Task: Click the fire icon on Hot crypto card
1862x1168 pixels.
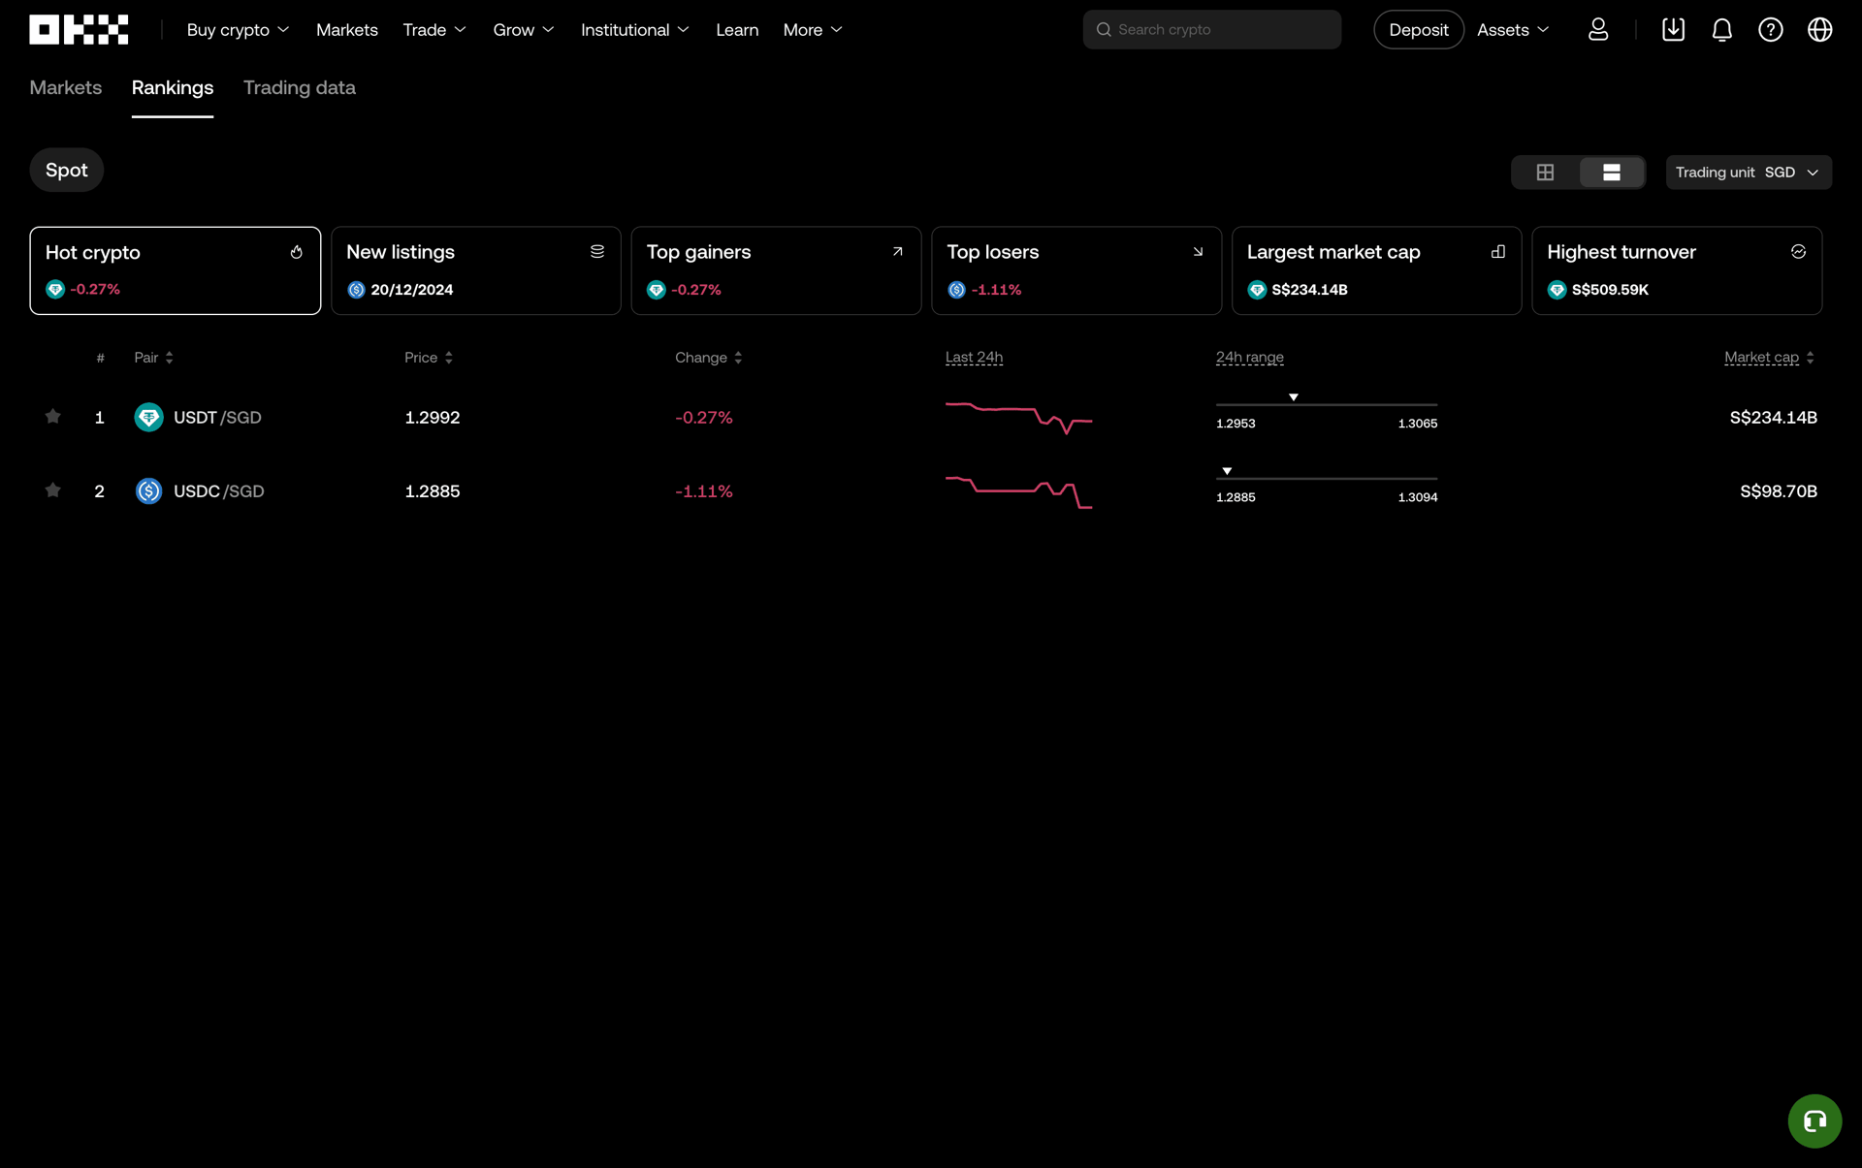Action: [x=297, y=252]
